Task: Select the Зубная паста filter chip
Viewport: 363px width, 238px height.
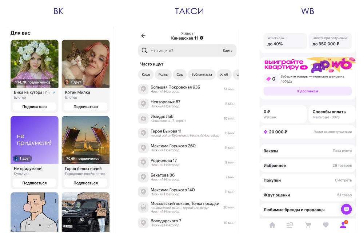Action: pyautogui.click(x=202, y=75)
